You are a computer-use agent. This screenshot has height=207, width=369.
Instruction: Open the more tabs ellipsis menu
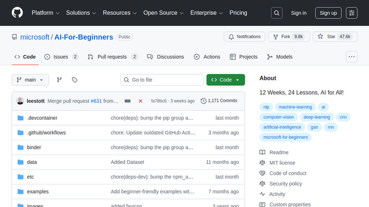[x=352, y=57]
